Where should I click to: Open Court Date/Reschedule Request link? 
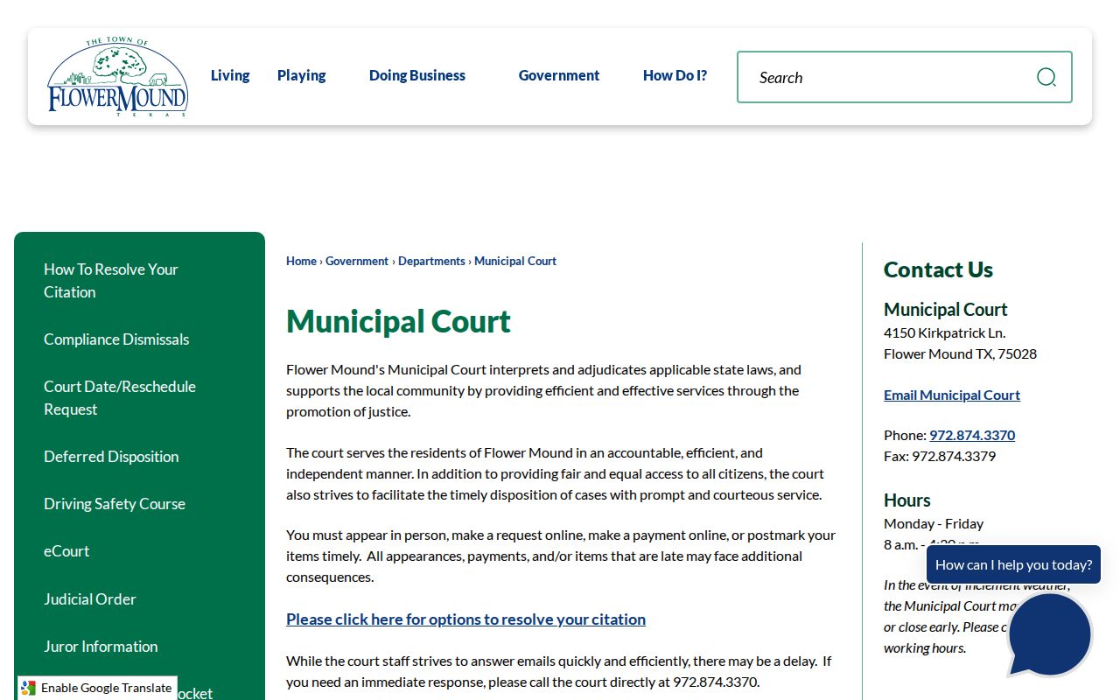tap(139, 398)
